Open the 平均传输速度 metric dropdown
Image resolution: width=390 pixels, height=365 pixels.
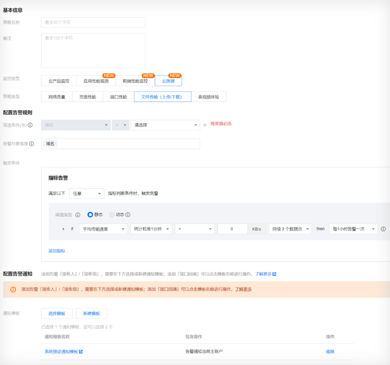pyautogui.click(x=103, y=229)
